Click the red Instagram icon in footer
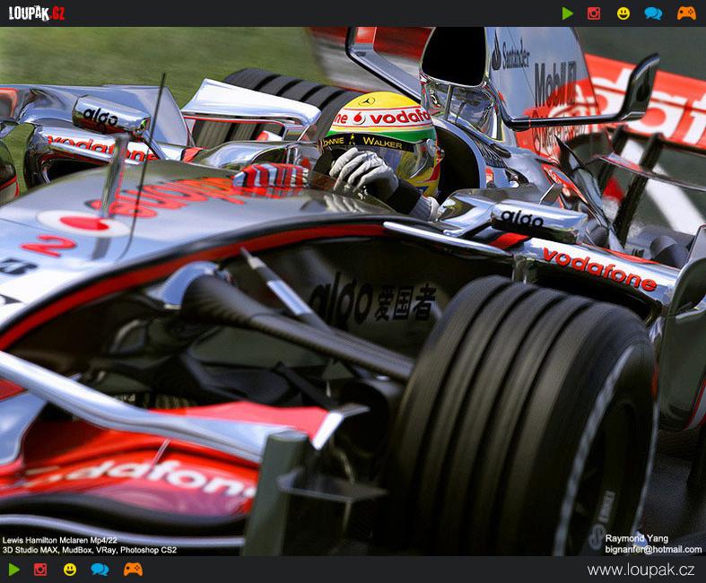 click(40, 570)
